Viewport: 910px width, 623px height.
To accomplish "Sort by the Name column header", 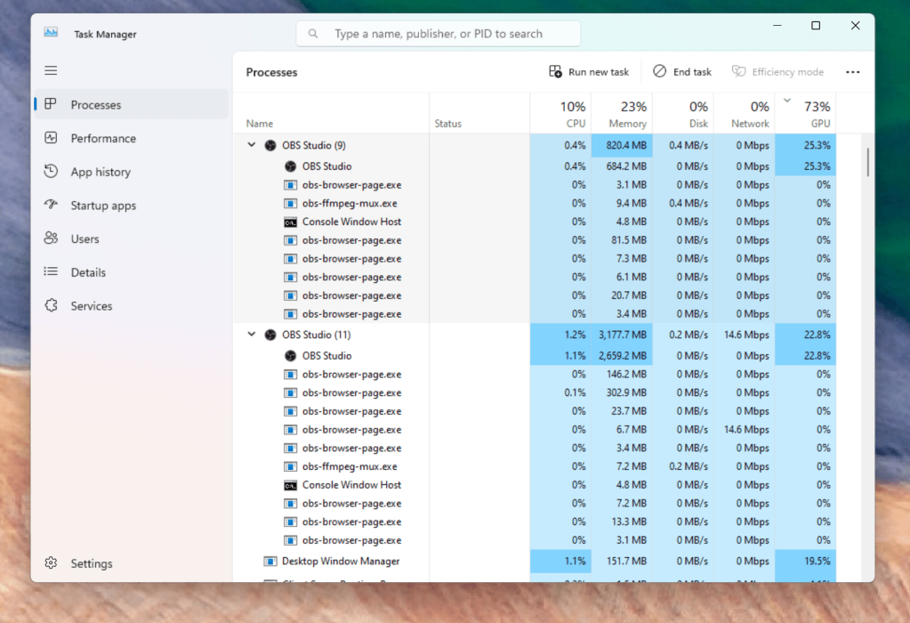I will pyautogui.click(x=332, y=113).
